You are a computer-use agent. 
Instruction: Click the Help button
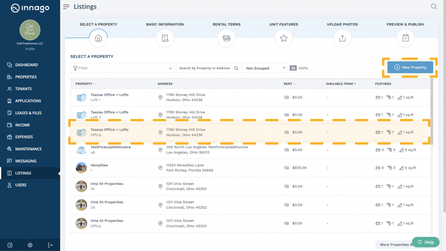click(425, 242)
